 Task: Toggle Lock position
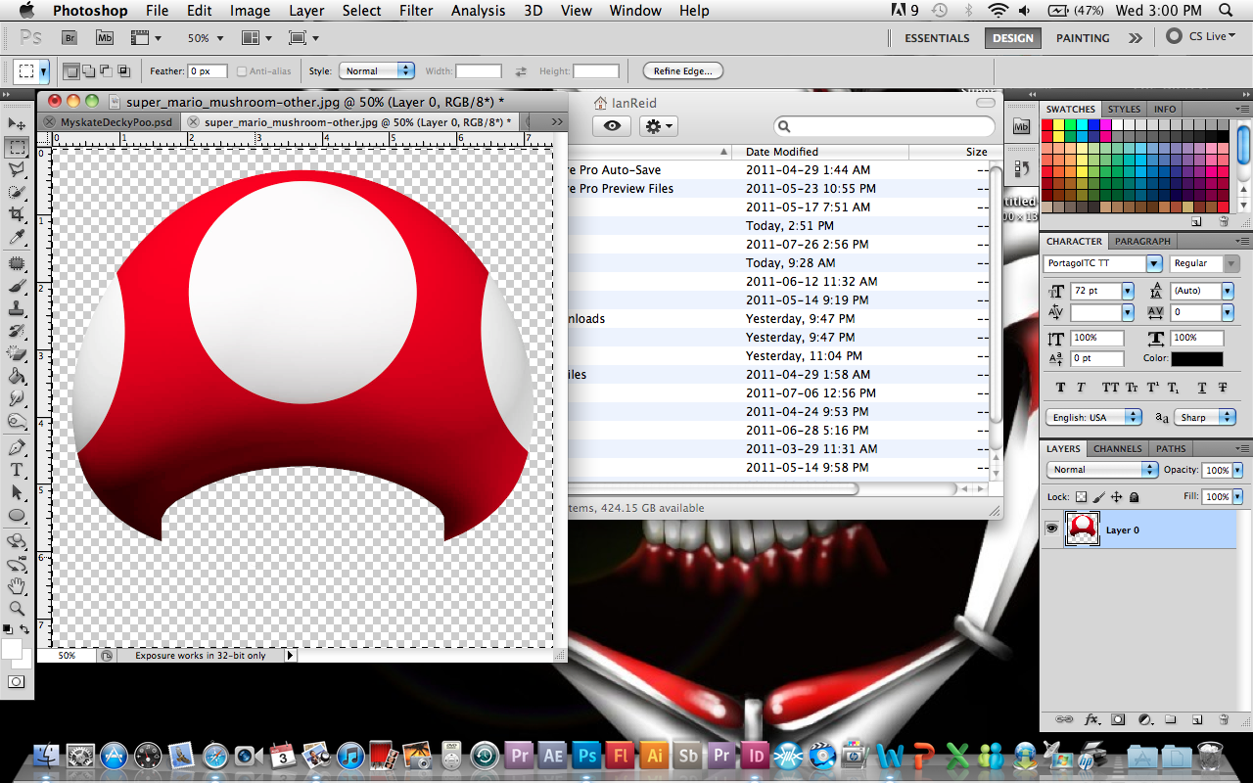(1117, 497)
